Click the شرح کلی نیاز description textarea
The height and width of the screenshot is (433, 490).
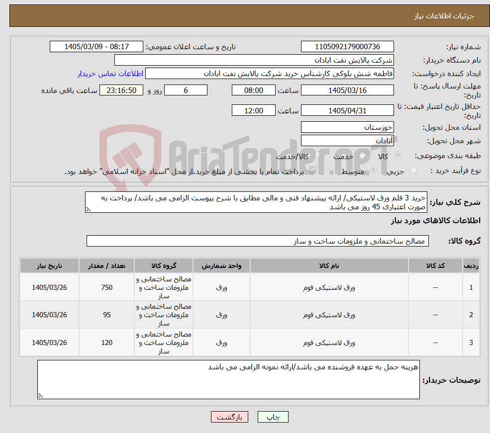(x=256, y=202)
